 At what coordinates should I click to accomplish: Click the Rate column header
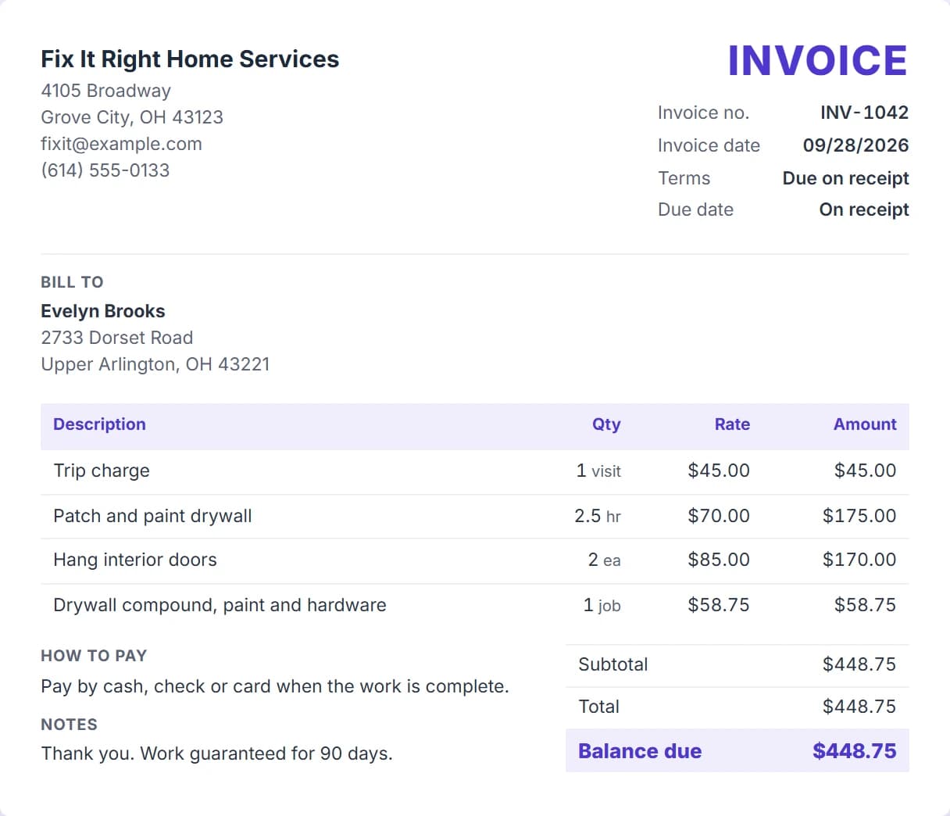(x=732, y=424)
